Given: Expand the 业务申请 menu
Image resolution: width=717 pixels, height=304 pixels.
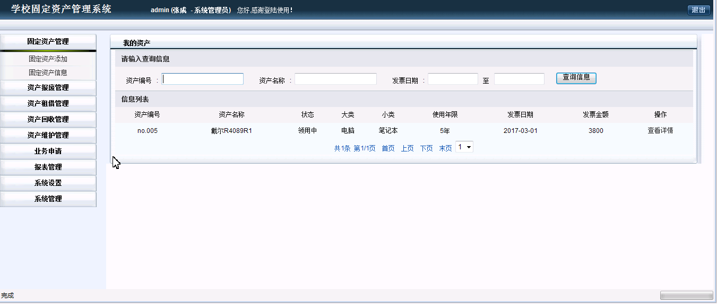Looking at the screenshot, I should coord(48,151).
